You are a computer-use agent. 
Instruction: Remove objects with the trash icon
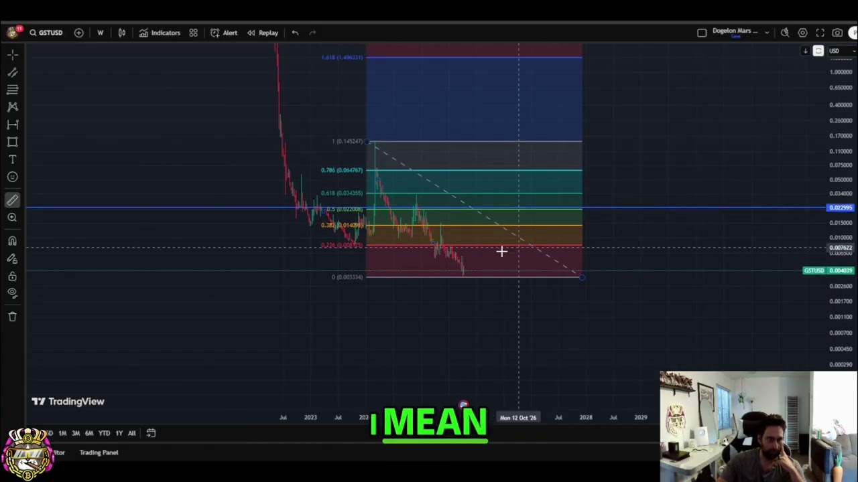[x=12, y=317]
